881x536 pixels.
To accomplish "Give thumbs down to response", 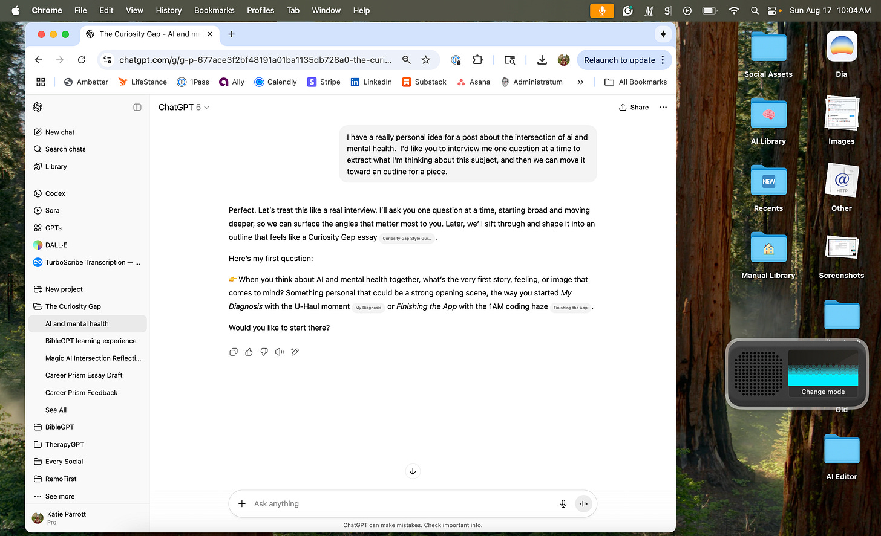I will point(264,352).
